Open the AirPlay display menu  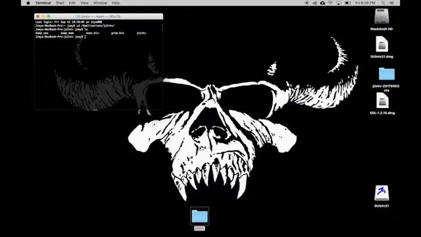(339, 3)
